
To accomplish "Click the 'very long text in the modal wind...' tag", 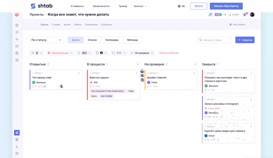I will [x=108, y=91].
